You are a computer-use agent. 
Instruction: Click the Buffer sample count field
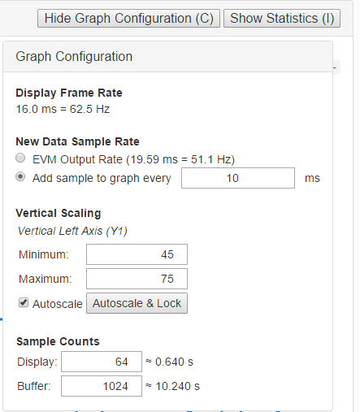102,386
